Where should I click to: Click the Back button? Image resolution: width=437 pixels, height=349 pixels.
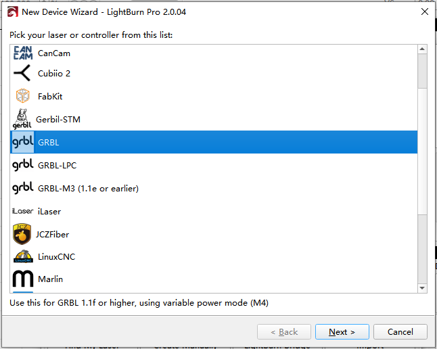(284, 331)
